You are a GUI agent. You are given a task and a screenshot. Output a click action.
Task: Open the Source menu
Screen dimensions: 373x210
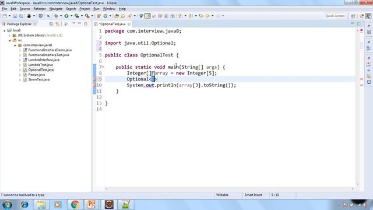(x=24, y=9)
